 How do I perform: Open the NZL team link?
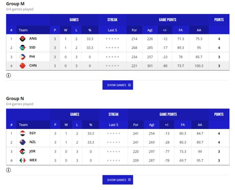[x=33, y=142]
